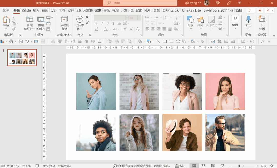Select slide 1 thumbnail in the panel

(22, 58)
